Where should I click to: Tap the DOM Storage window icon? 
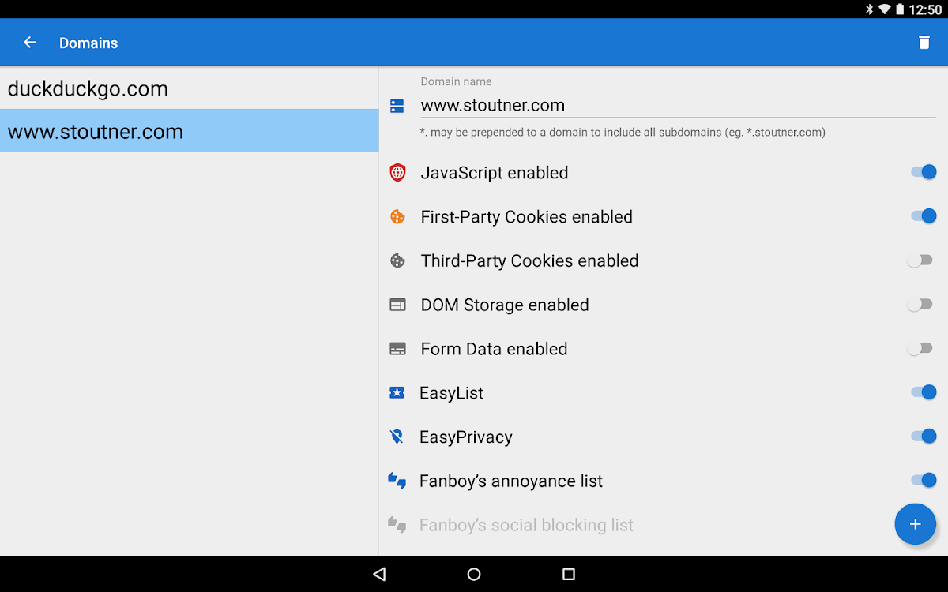(x=397, y=305)
